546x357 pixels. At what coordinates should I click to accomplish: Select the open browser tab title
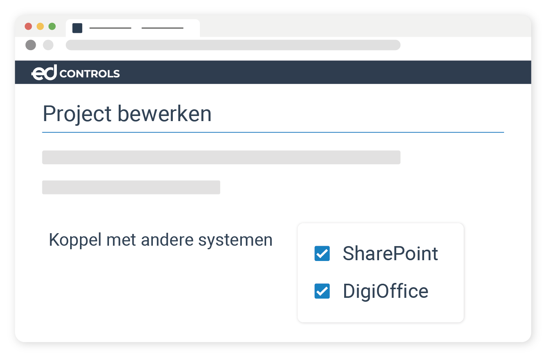click(x=136, y=28)
